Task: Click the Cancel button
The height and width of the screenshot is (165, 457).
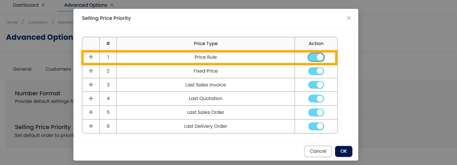Action: click(318, 151)
